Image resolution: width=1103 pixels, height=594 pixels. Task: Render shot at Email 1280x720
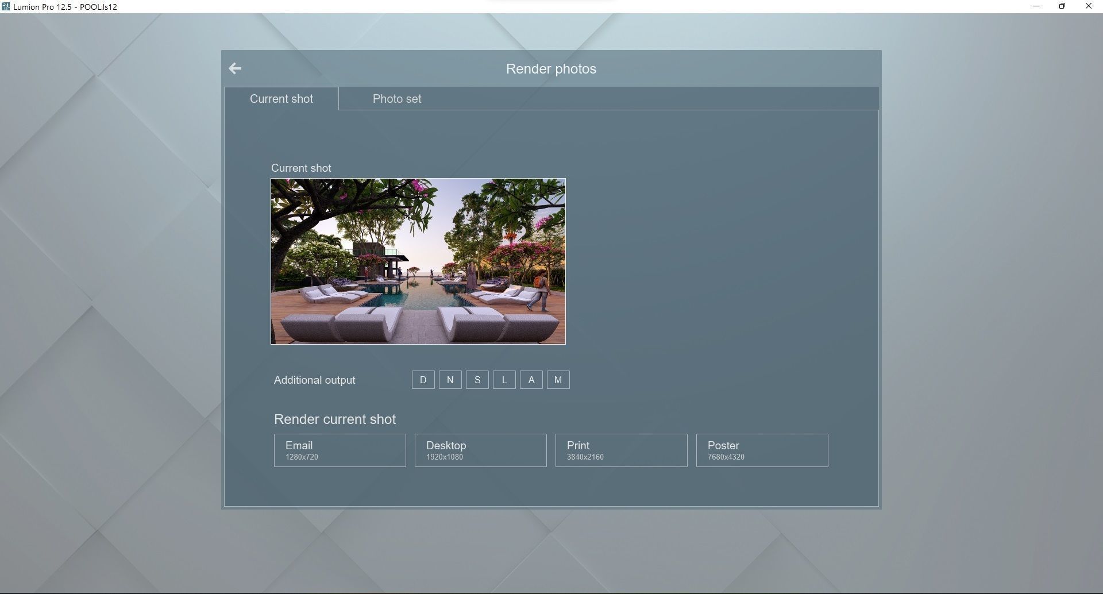pos(340,450)
